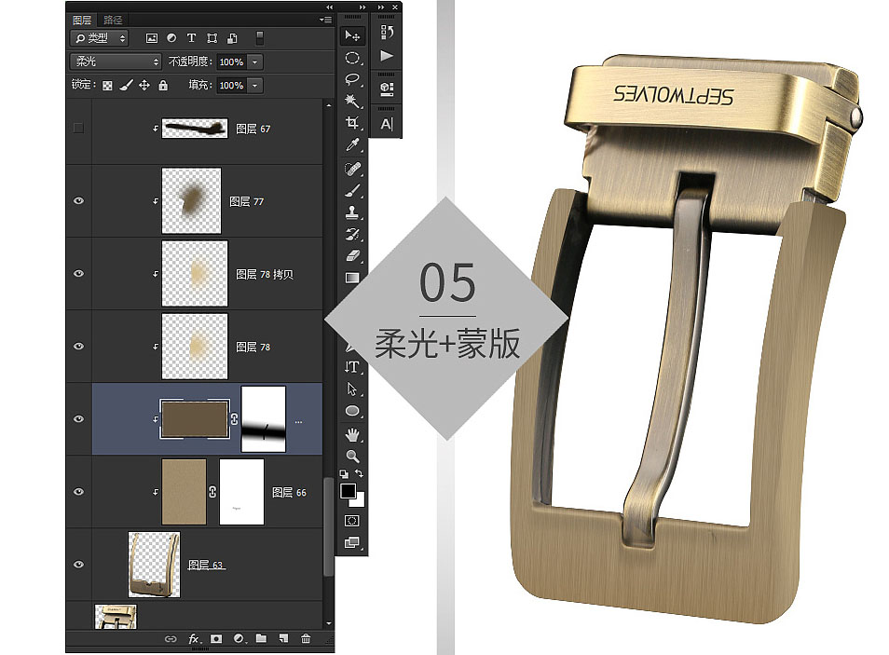This screenshot has height=655, width=889.
Task: Filter for pixel layers
Action: click(151, 38)
